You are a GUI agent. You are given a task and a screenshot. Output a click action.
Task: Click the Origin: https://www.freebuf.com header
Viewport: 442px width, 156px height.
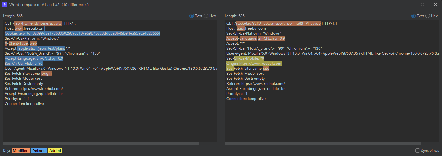[x=254, y=64]
